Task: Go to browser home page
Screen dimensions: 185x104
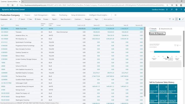Action: [12, 5]
